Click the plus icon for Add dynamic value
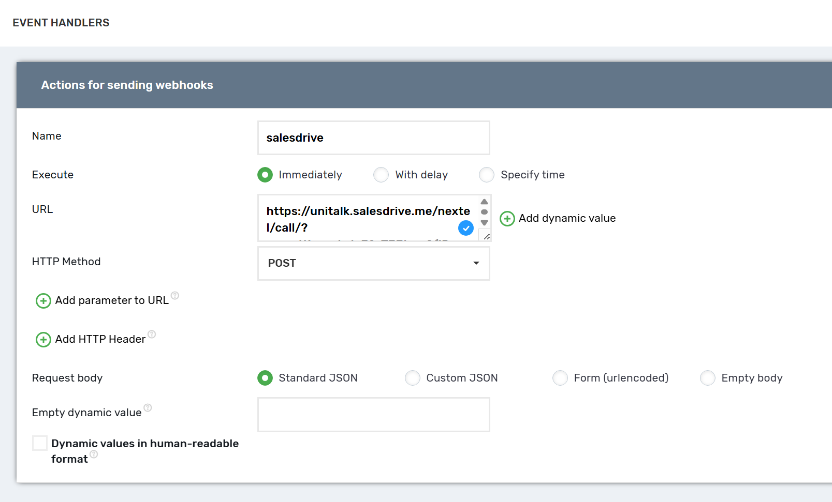Viewport: 832px width, 502px height. click(507, 219)
